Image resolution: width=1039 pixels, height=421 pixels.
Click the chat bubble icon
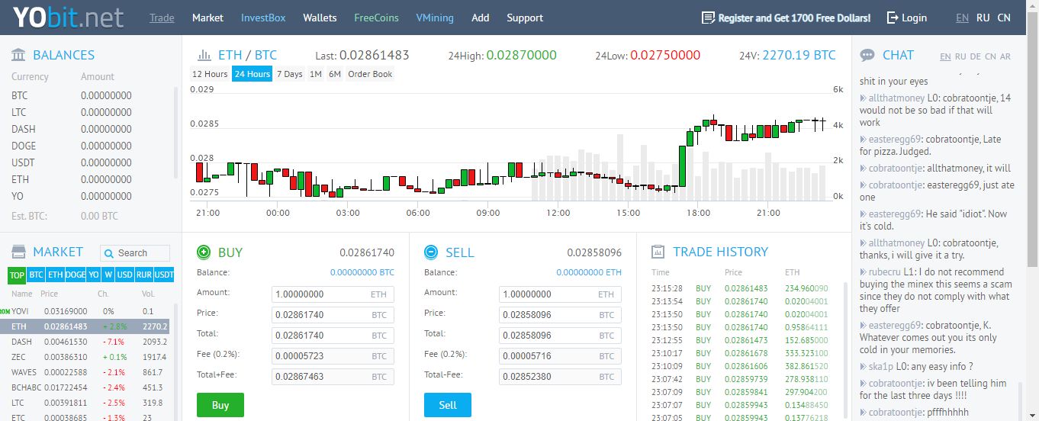tap(867, 55)
